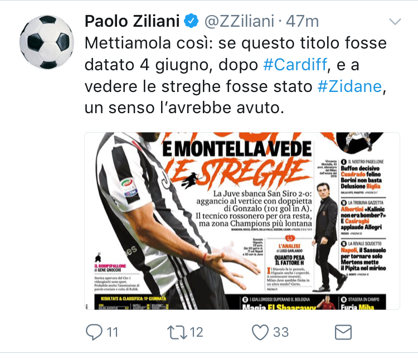This screenshot has width=418, height=359.
Task: Retweet using the arrows icon
Action: (177, 332)
